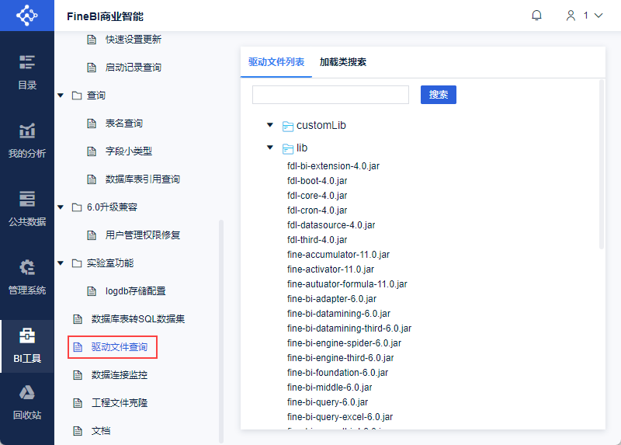Click the user avatar icon

coord(571,16)
